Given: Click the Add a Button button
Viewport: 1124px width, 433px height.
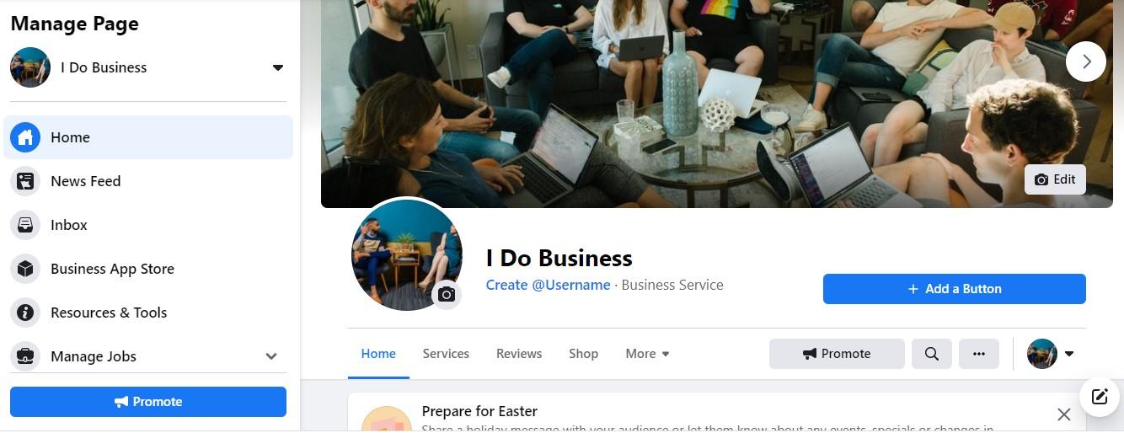Looking at the screenshot, I should (955, 289).
